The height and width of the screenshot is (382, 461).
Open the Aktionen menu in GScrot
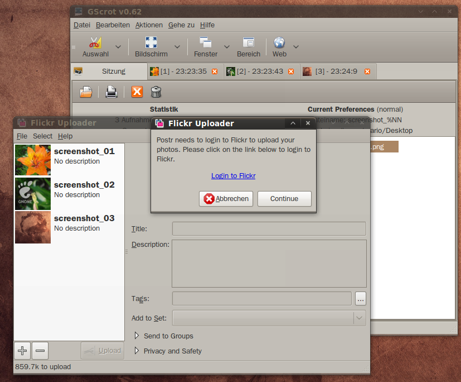149,25
